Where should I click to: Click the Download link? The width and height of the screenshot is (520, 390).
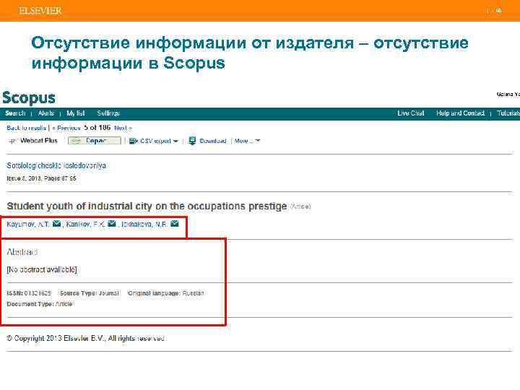point(213,141)
